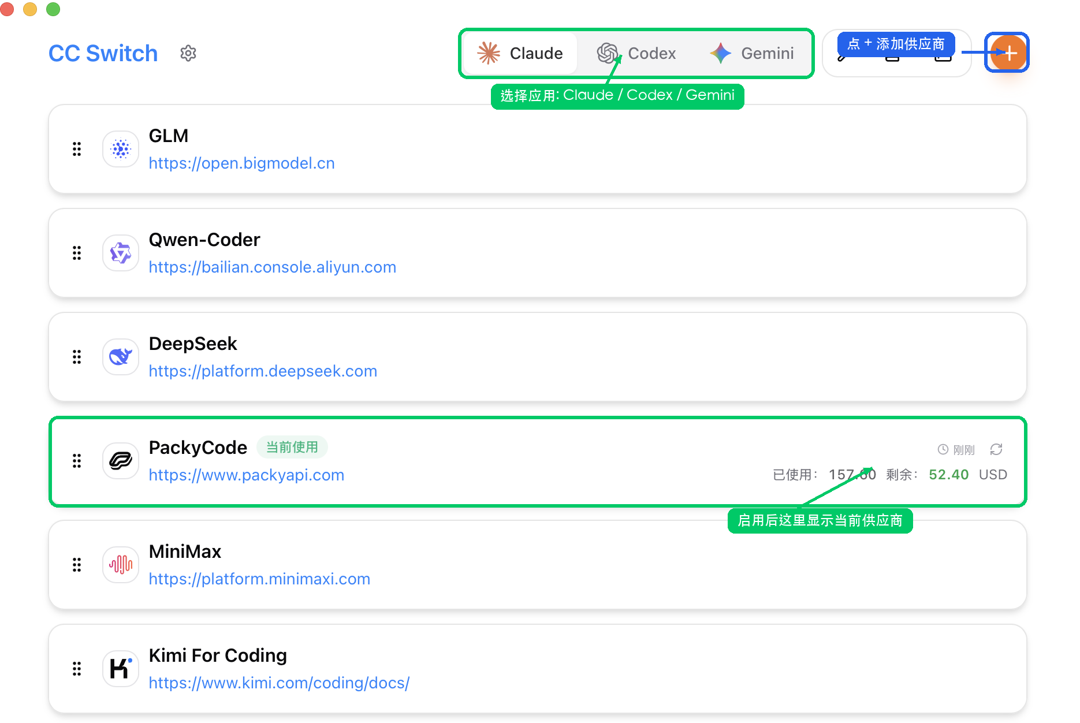Select the DeepSeek row's drag handle
The image size is (1080, 723).
click(77, 357)
